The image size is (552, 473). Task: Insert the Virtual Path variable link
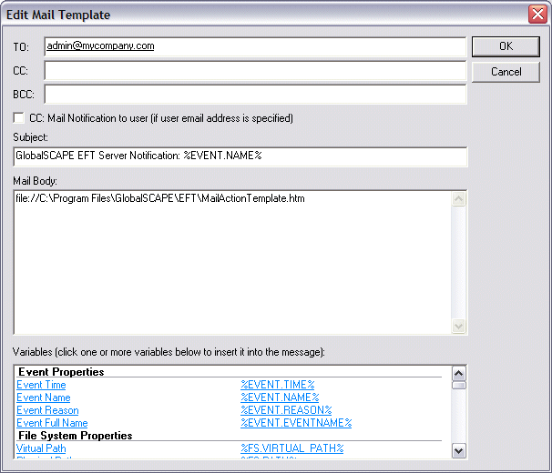click(x=41, y=448)
